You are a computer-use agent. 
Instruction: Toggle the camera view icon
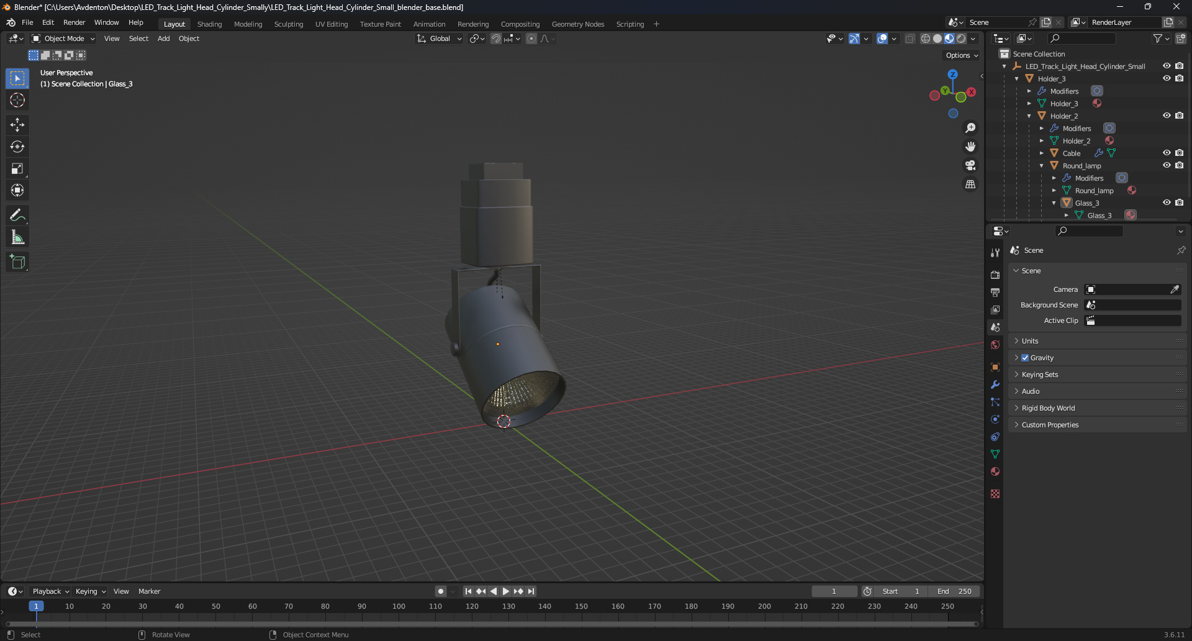tap(970, 165)
